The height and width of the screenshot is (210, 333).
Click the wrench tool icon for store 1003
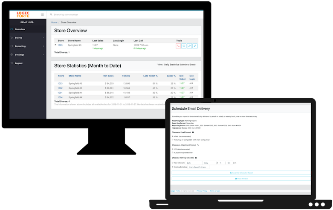tap(189, 46)
